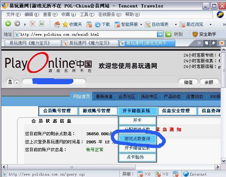The height and width of the screenshot is (177, 226).
Task: Open 帮助 menu
Action: (x=132, y=15)
